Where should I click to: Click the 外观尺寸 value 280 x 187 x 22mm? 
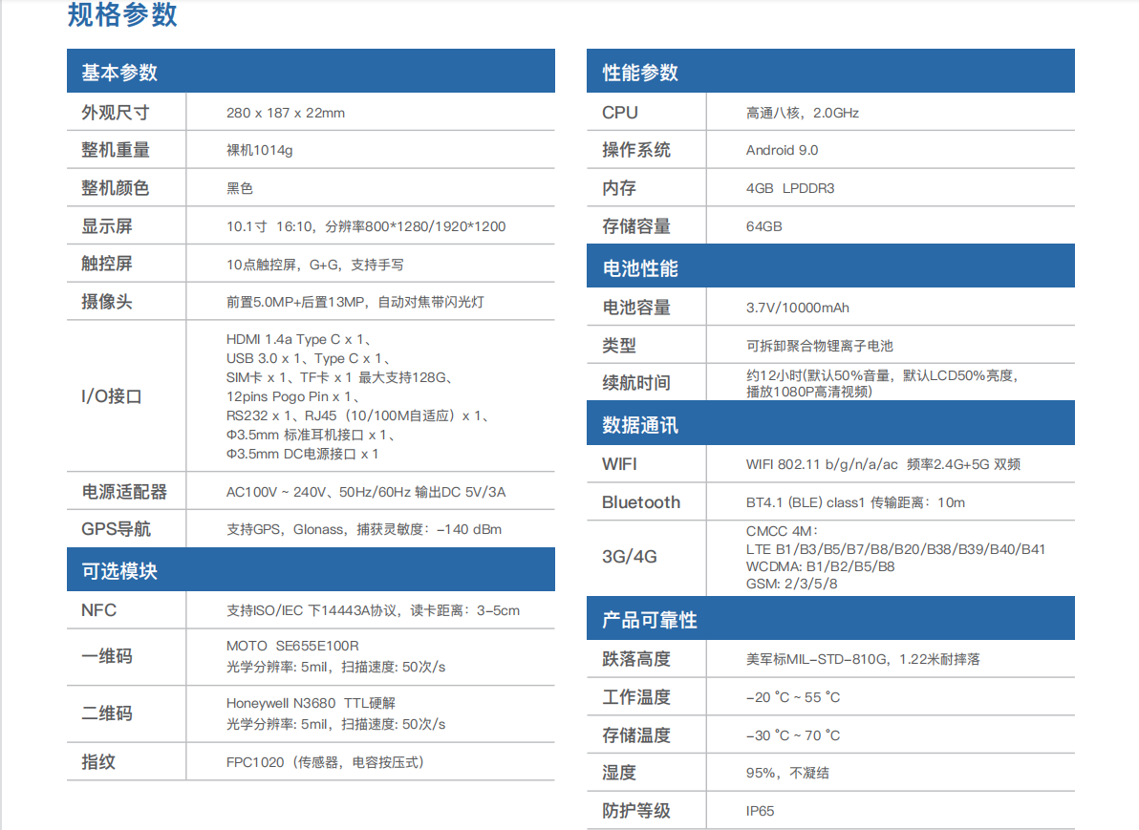pyautogui.click(x=286, y=113)
